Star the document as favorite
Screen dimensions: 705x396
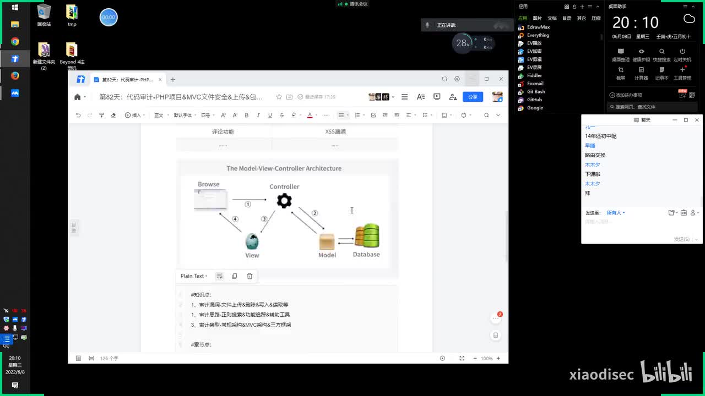click(279, 97)
